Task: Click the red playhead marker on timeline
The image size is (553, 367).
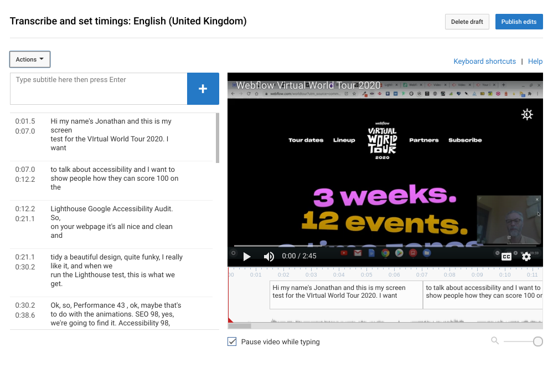Action: (230, 320)
